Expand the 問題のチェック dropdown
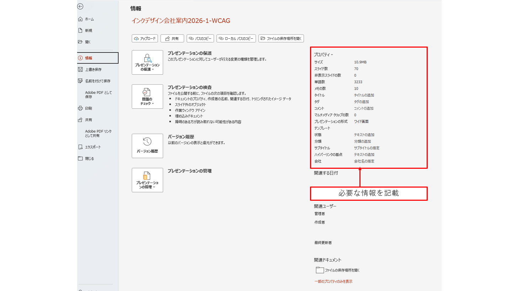The width and height of the screenshot is (518, 291). click(147, 97)
